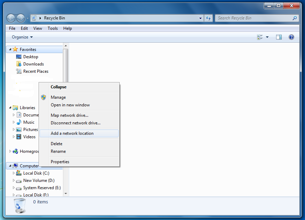
Task: Click the Recycle Bin icon in details pane
Action: point(20,205)
